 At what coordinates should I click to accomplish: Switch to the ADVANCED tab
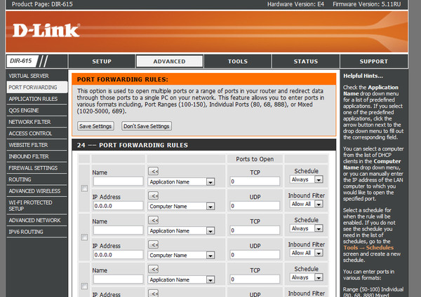pos(169,62)
